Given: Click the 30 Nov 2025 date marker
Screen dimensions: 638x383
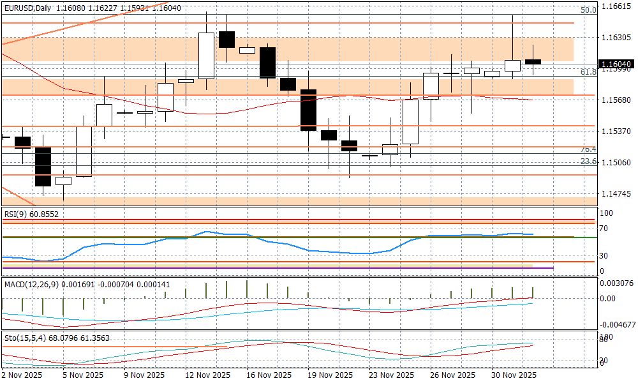Looking at the screenshot, I should pyautogui.click(x=513, y=375).
